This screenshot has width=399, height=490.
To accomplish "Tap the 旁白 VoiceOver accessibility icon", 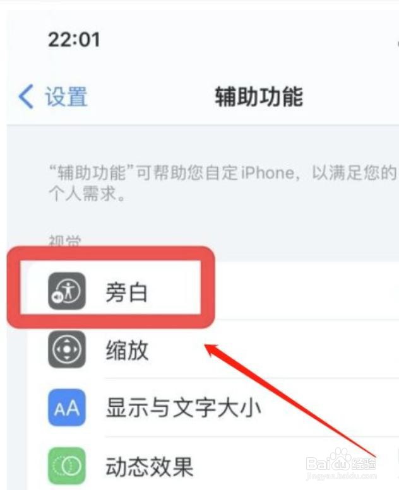I will click(67, 291).
